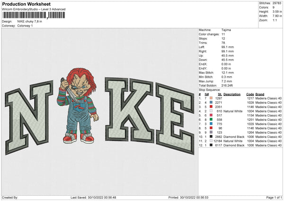The image size is (284, 201).
Task: Select the 'Right:' label
Action: pos(203,51)
